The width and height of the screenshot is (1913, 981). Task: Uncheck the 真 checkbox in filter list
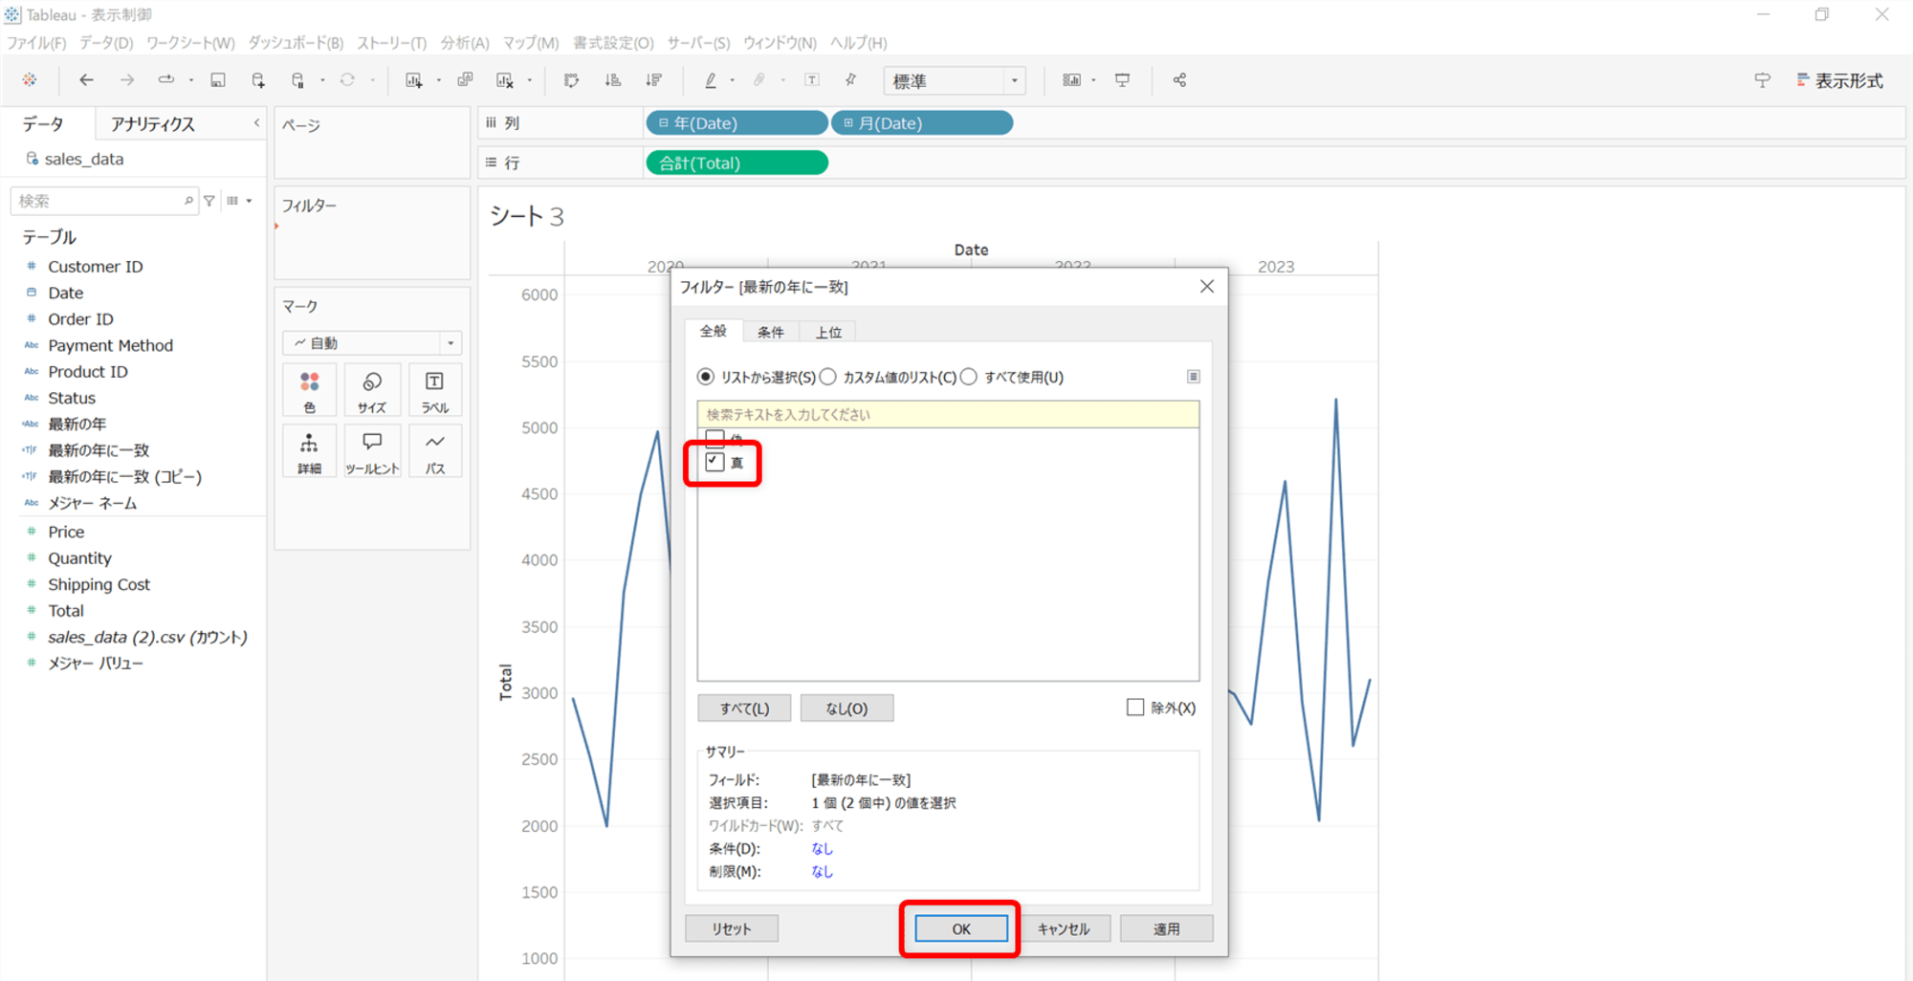715,462
